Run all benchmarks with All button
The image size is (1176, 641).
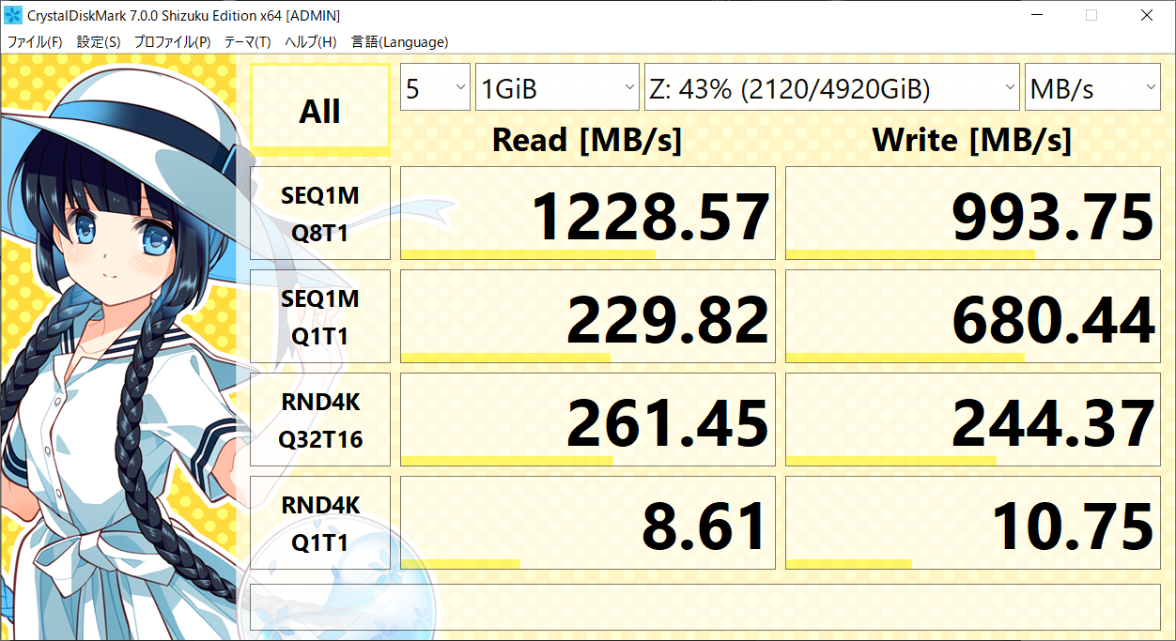320,110
